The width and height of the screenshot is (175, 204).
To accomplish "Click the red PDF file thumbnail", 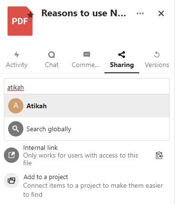I will pos(20,21).
